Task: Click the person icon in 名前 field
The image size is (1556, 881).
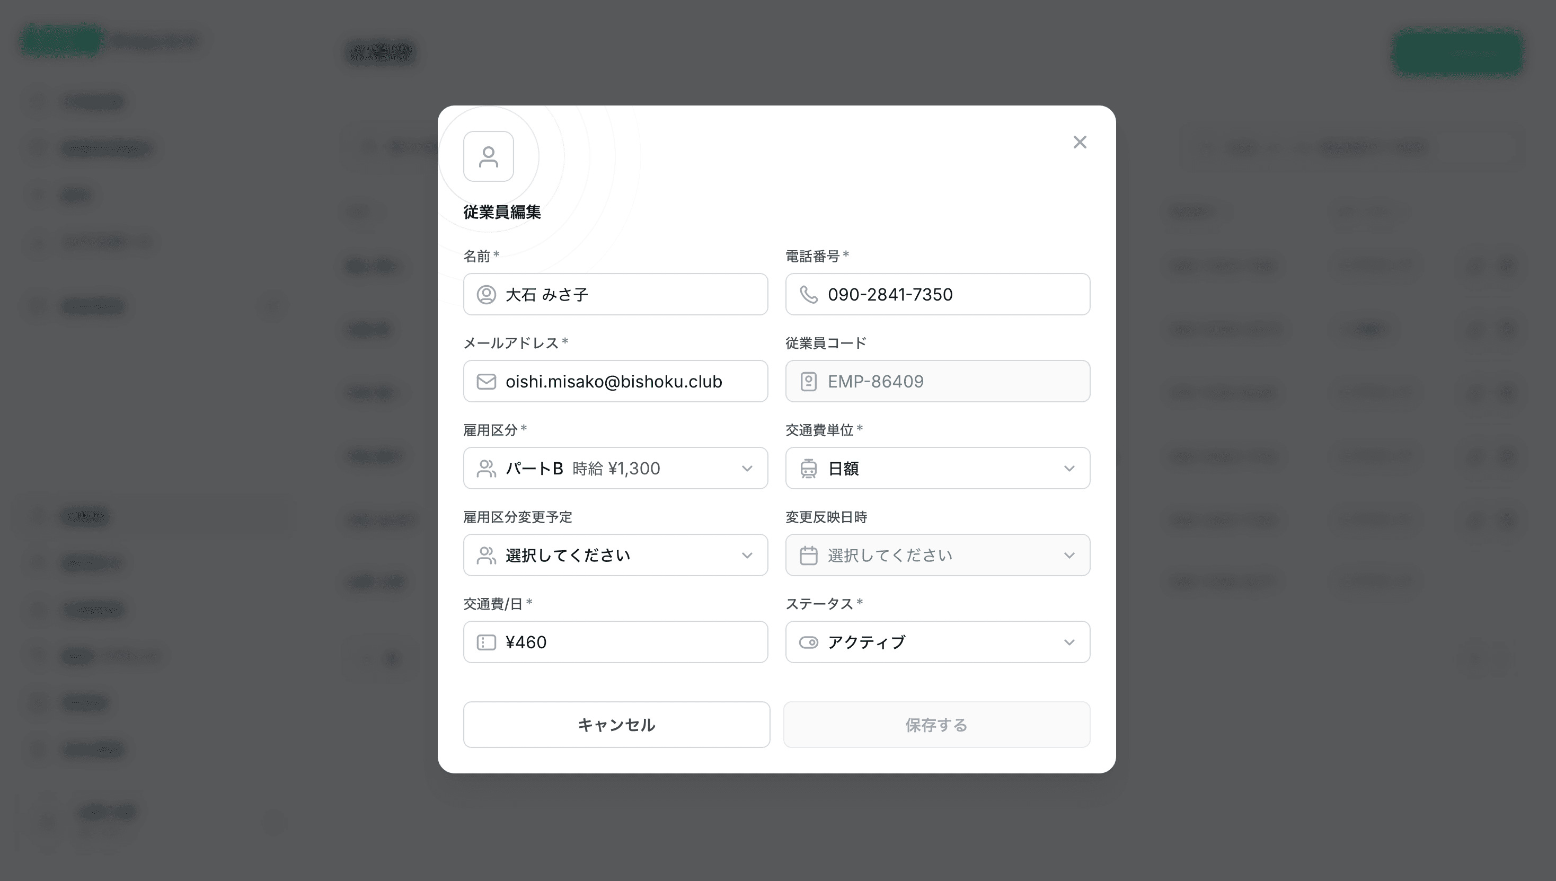Action: pos(486,295)
